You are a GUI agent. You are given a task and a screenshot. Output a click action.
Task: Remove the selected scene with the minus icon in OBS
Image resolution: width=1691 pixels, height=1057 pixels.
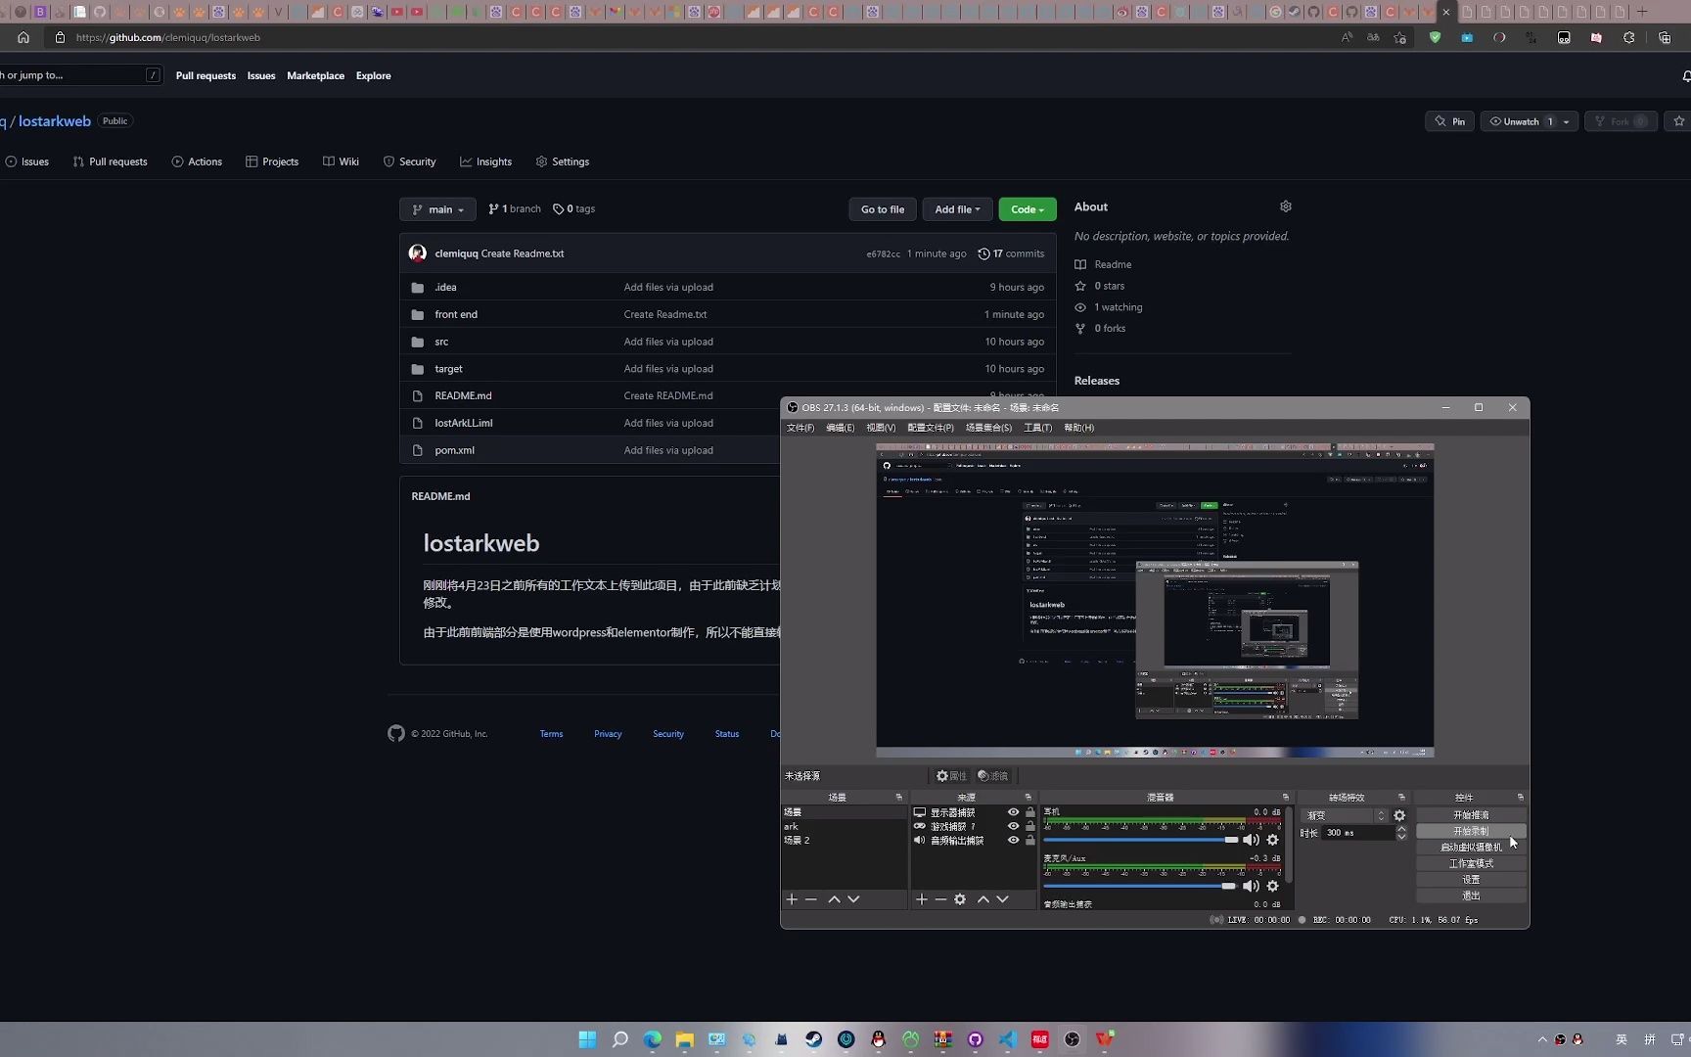pyautogui.click(x=811, y=899)
